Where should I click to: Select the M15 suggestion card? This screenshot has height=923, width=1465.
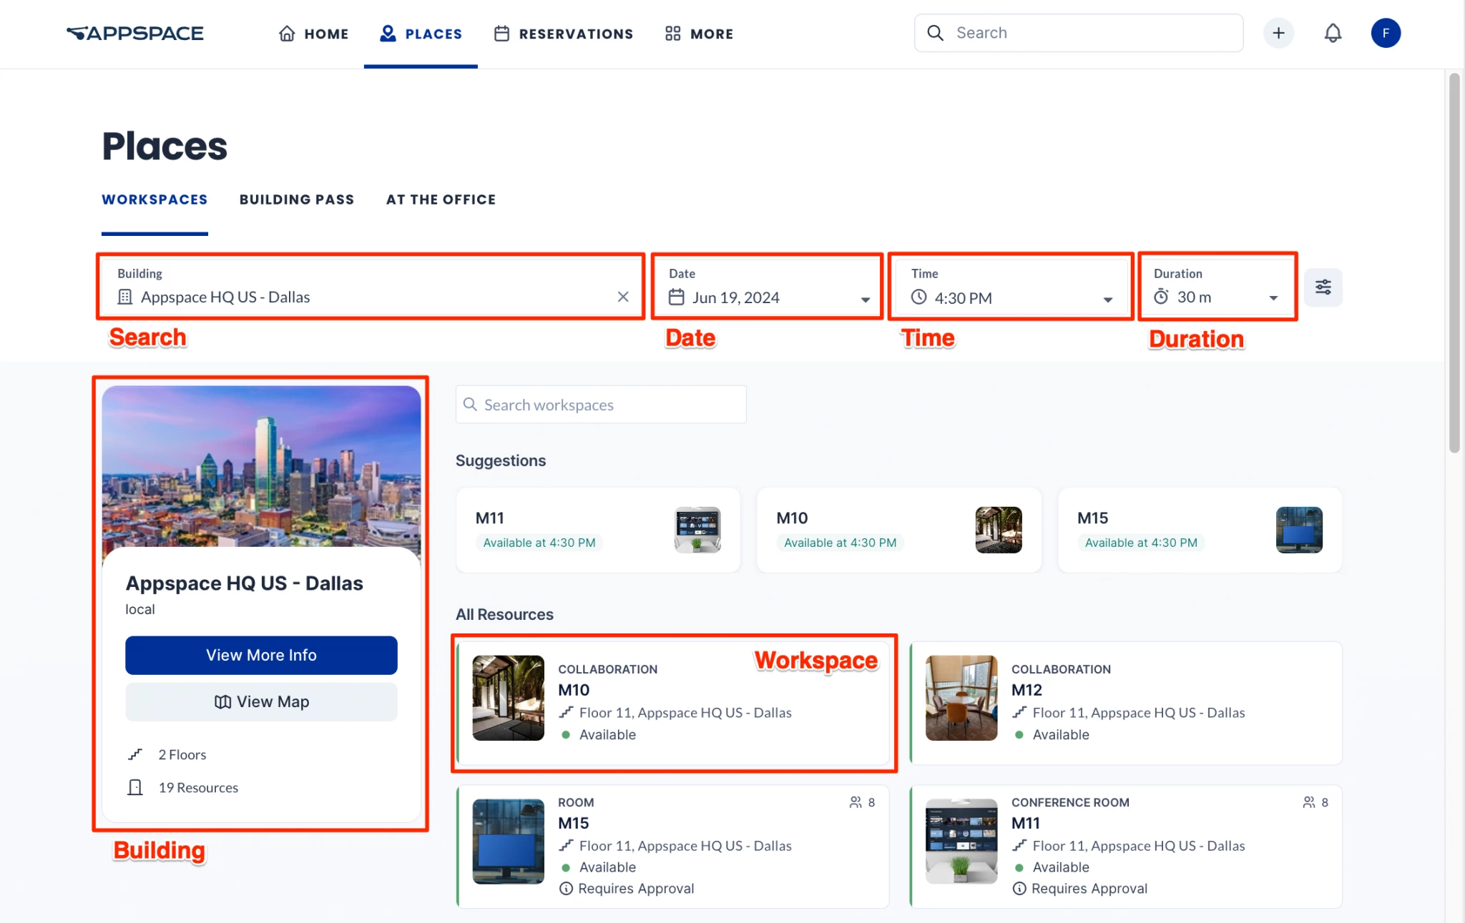1200,530
